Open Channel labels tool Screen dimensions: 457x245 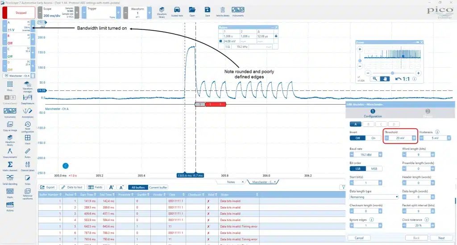[x=28, y=166]
